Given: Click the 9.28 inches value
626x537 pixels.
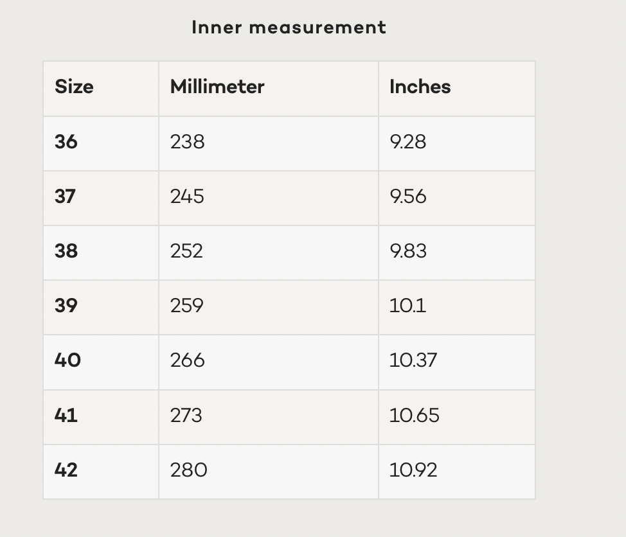Looking at the screenshot, I should pyautogui.click(x=407, y=141).
